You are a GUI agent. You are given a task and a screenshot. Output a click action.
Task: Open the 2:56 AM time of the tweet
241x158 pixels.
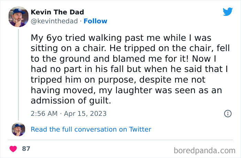click(x=43, y=113)
